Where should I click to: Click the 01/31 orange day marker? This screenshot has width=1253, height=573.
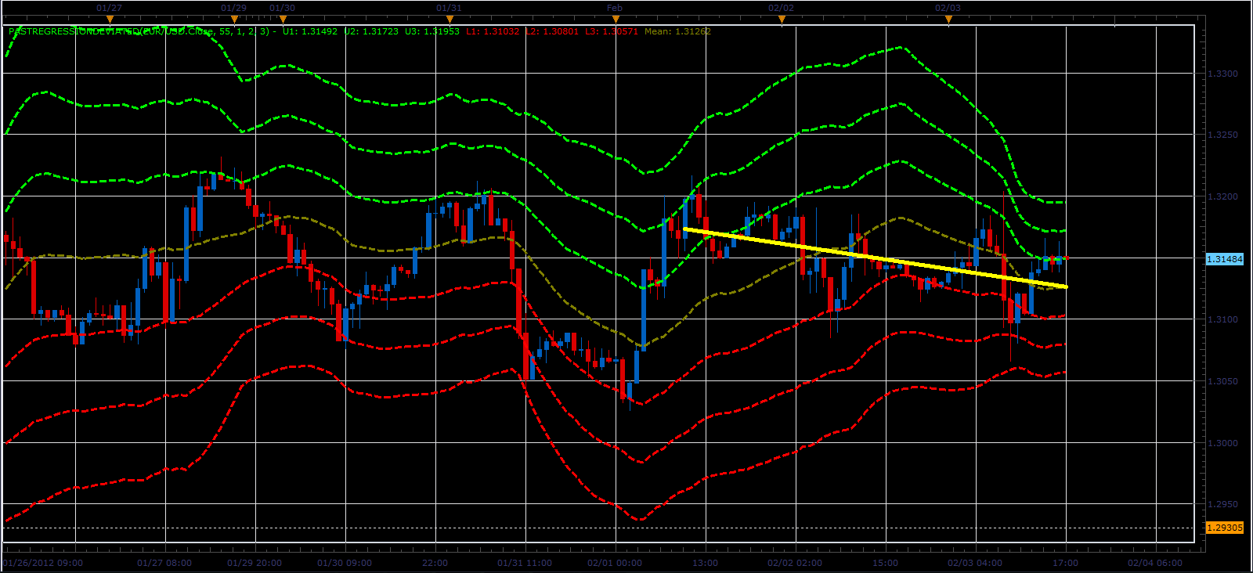pyautogui.click(x=449, y=19)
